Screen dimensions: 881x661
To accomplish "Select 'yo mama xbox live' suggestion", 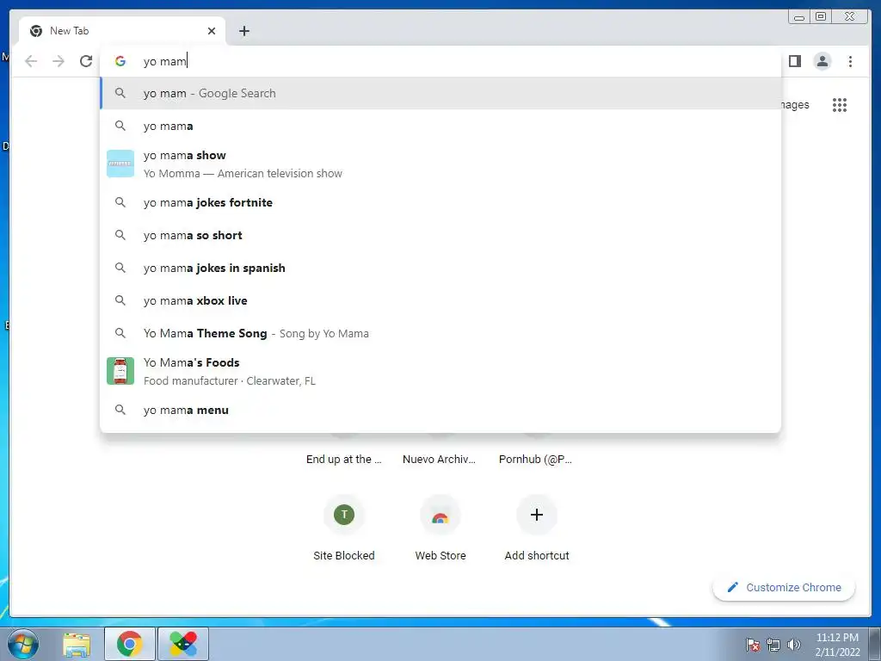I will coord(440,300).
